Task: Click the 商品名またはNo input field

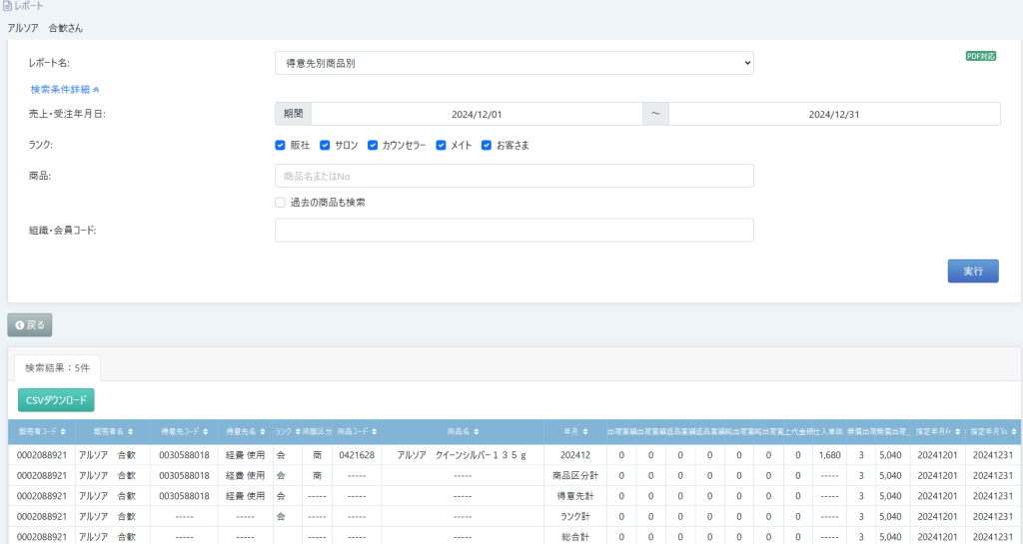Action: pos(513,176)
